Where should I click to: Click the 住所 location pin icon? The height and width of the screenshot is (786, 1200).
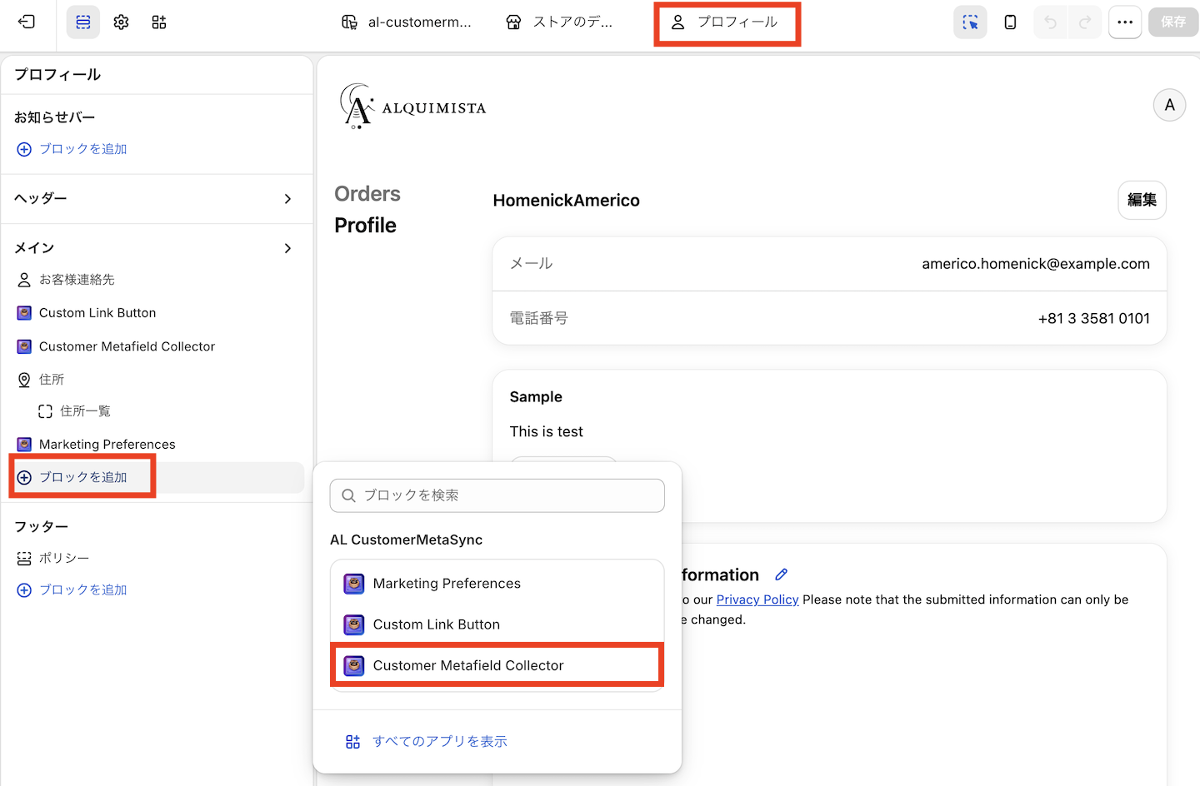(24, 380)
